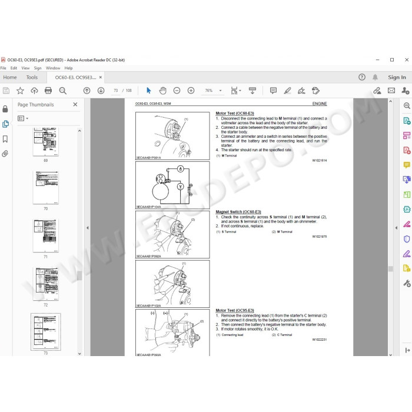The height and width of the screenshot is (412, 412).
Task: Open the Window menu
Action: click(53, 68)
